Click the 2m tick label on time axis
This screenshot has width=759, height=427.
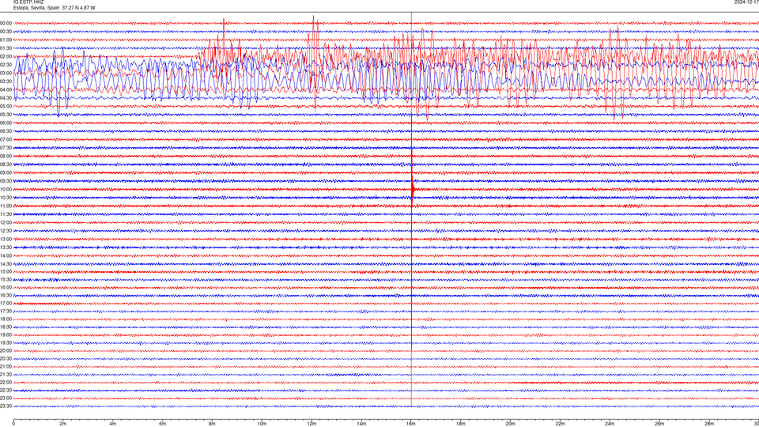(x=63, y=424)
